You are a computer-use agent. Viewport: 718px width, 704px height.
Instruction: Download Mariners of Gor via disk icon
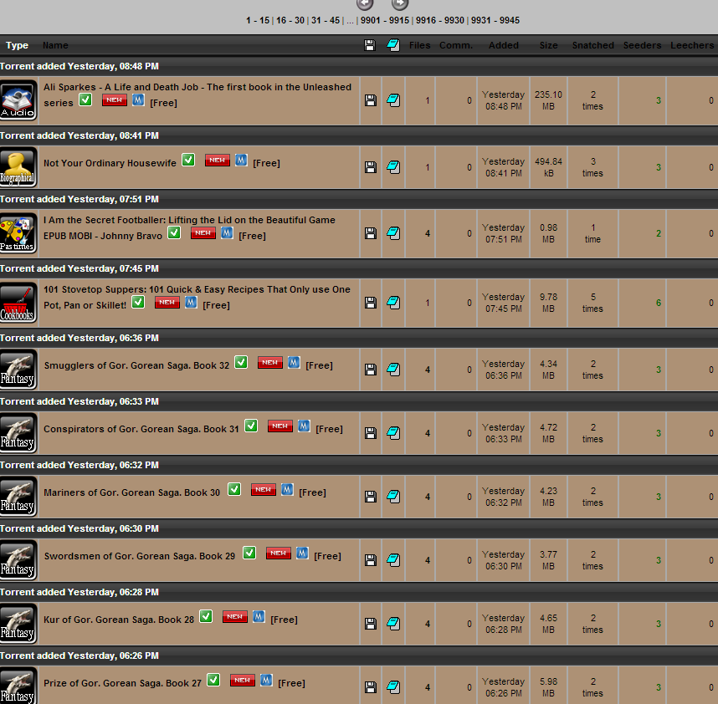tap(371, 497)
